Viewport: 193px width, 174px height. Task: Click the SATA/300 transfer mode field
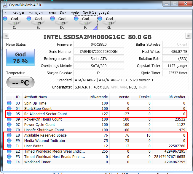(x=99, y=66)
